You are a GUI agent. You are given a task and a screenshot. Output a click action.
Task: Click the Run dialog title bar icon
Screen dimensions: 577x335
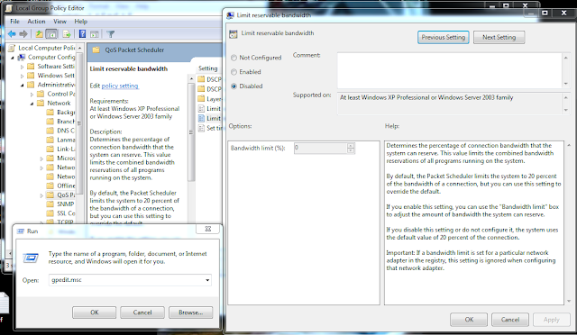coord(21,231)
